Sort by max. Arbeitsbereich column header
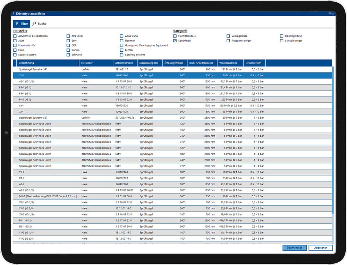Image resolution: width=347 pixels, height=265 pixels. (202, 63)
